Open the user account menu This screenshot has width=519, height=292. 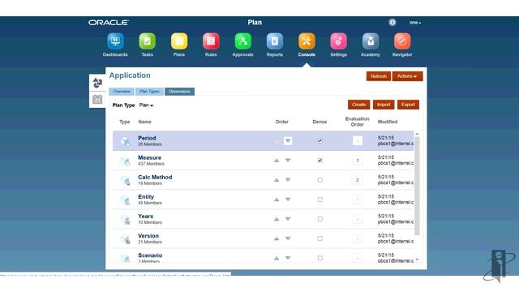coord(415,23)
